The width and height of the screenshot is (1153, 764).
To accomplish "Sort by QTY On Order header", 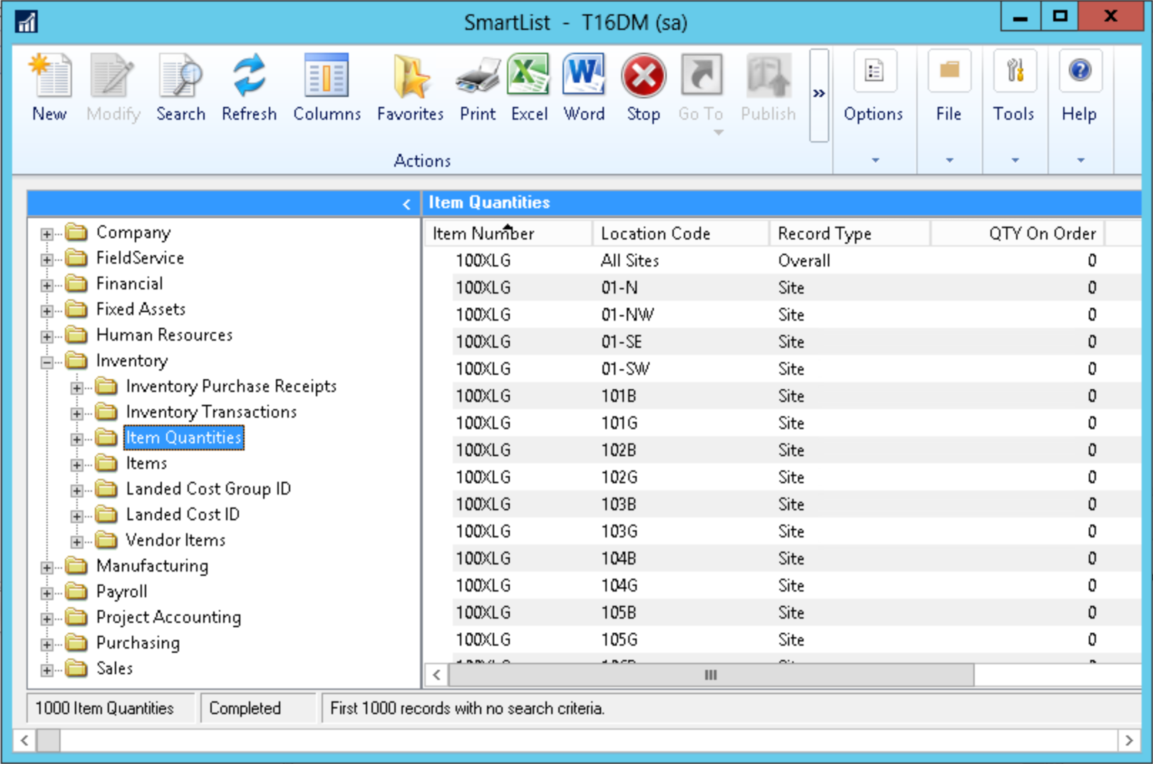I will [x=1017, y=233].
